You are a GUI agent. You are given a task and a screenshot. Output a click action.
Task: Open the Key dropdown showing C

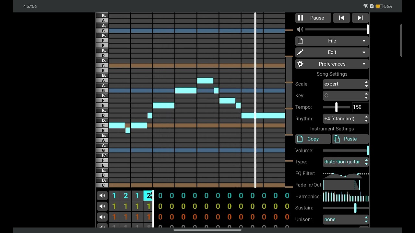point(346,95)
